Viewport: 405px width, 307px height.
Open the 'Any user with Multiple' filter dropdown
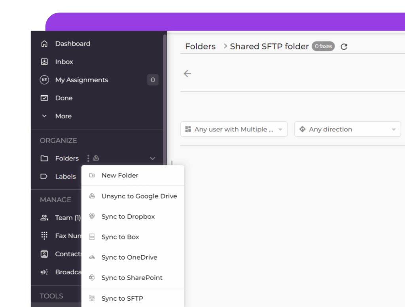click(x=233, y=129)
